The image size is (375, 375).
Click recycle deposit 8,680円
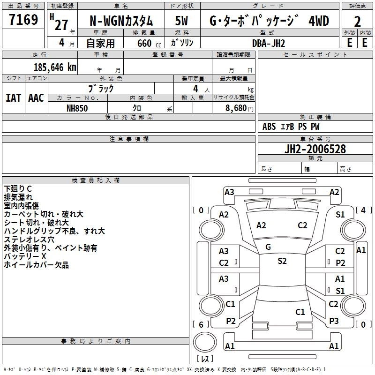(x=239, y=108)
